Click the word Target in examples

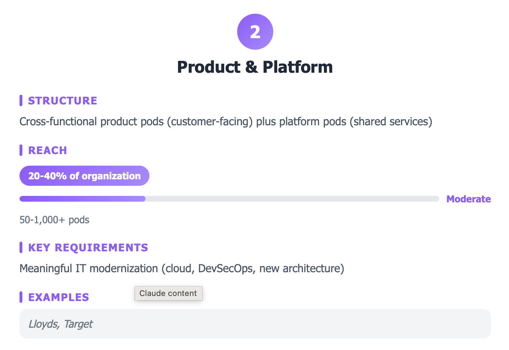pos(78,324)
